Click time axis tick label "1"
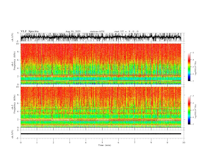Viewport: 207px width, 160px height. click(x=37, y=142)
